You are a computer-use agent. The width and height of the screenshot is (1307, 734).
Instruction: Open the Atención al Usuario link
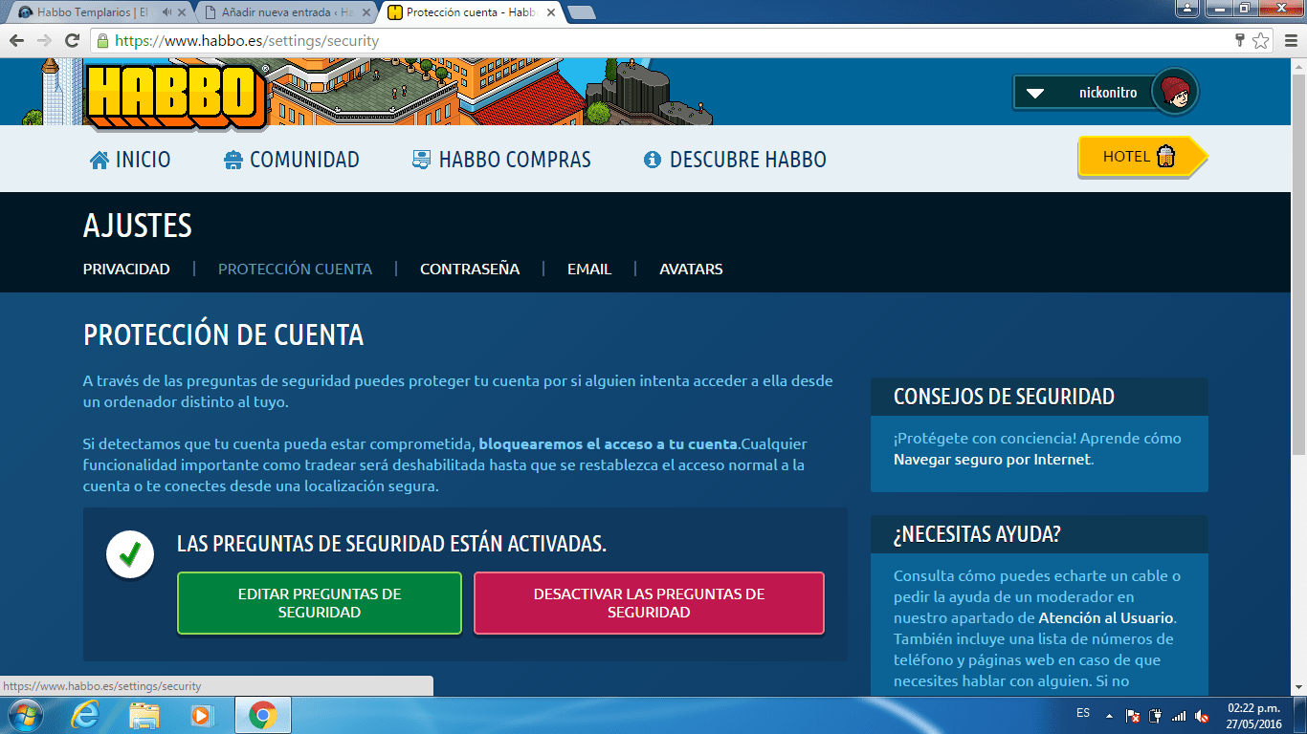coord(1106,617)
